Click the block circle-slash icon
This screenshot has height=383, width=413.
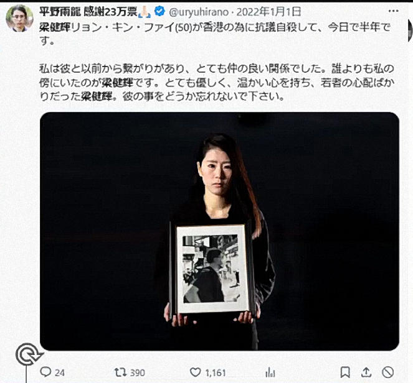pos(387,372)
